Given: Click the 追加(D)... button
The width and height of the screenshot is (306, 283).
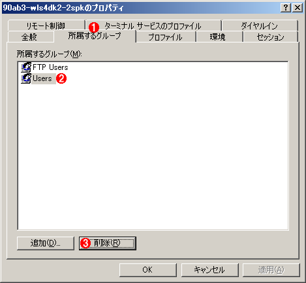Looking at the screenshot, I should point(46,243).
